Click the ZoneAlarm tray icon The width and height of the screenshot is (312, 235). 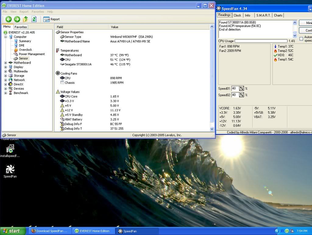tap(292, 231)
